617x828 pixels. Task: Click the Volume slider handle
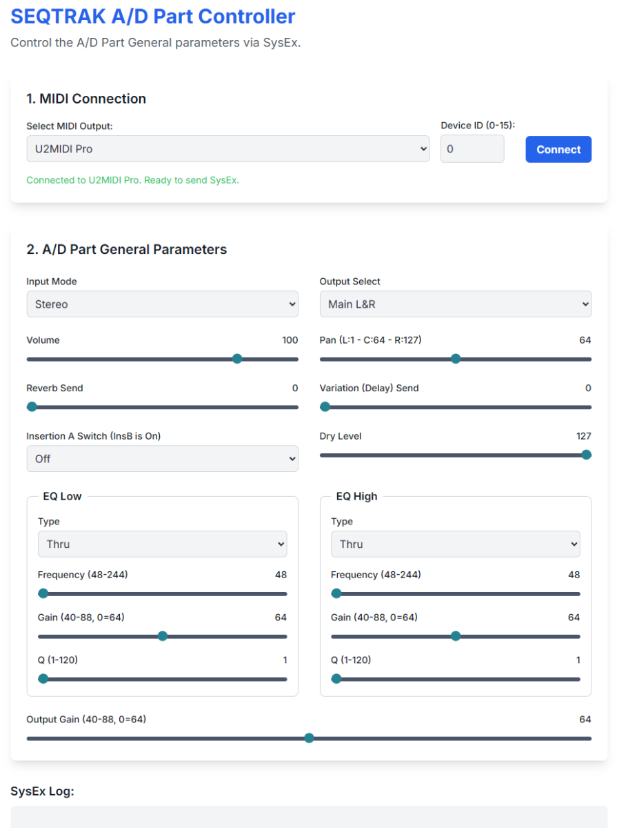(x=237, y=359)
